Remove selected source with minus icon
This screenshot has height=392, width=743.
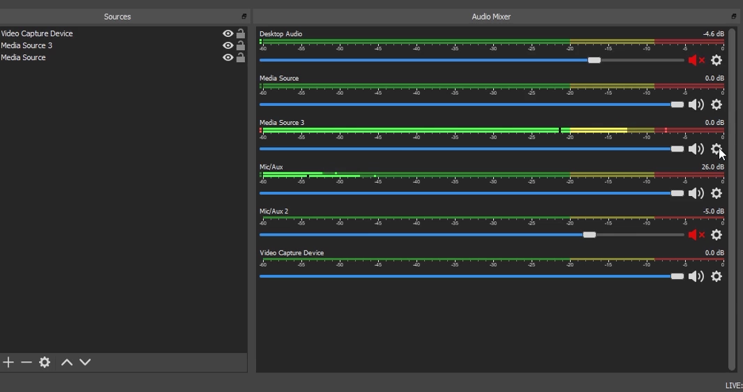tap(27, 362)
